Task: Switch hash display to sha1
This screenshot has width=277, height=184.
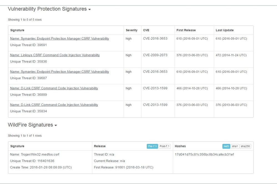Action: click(x=235, y=146)
